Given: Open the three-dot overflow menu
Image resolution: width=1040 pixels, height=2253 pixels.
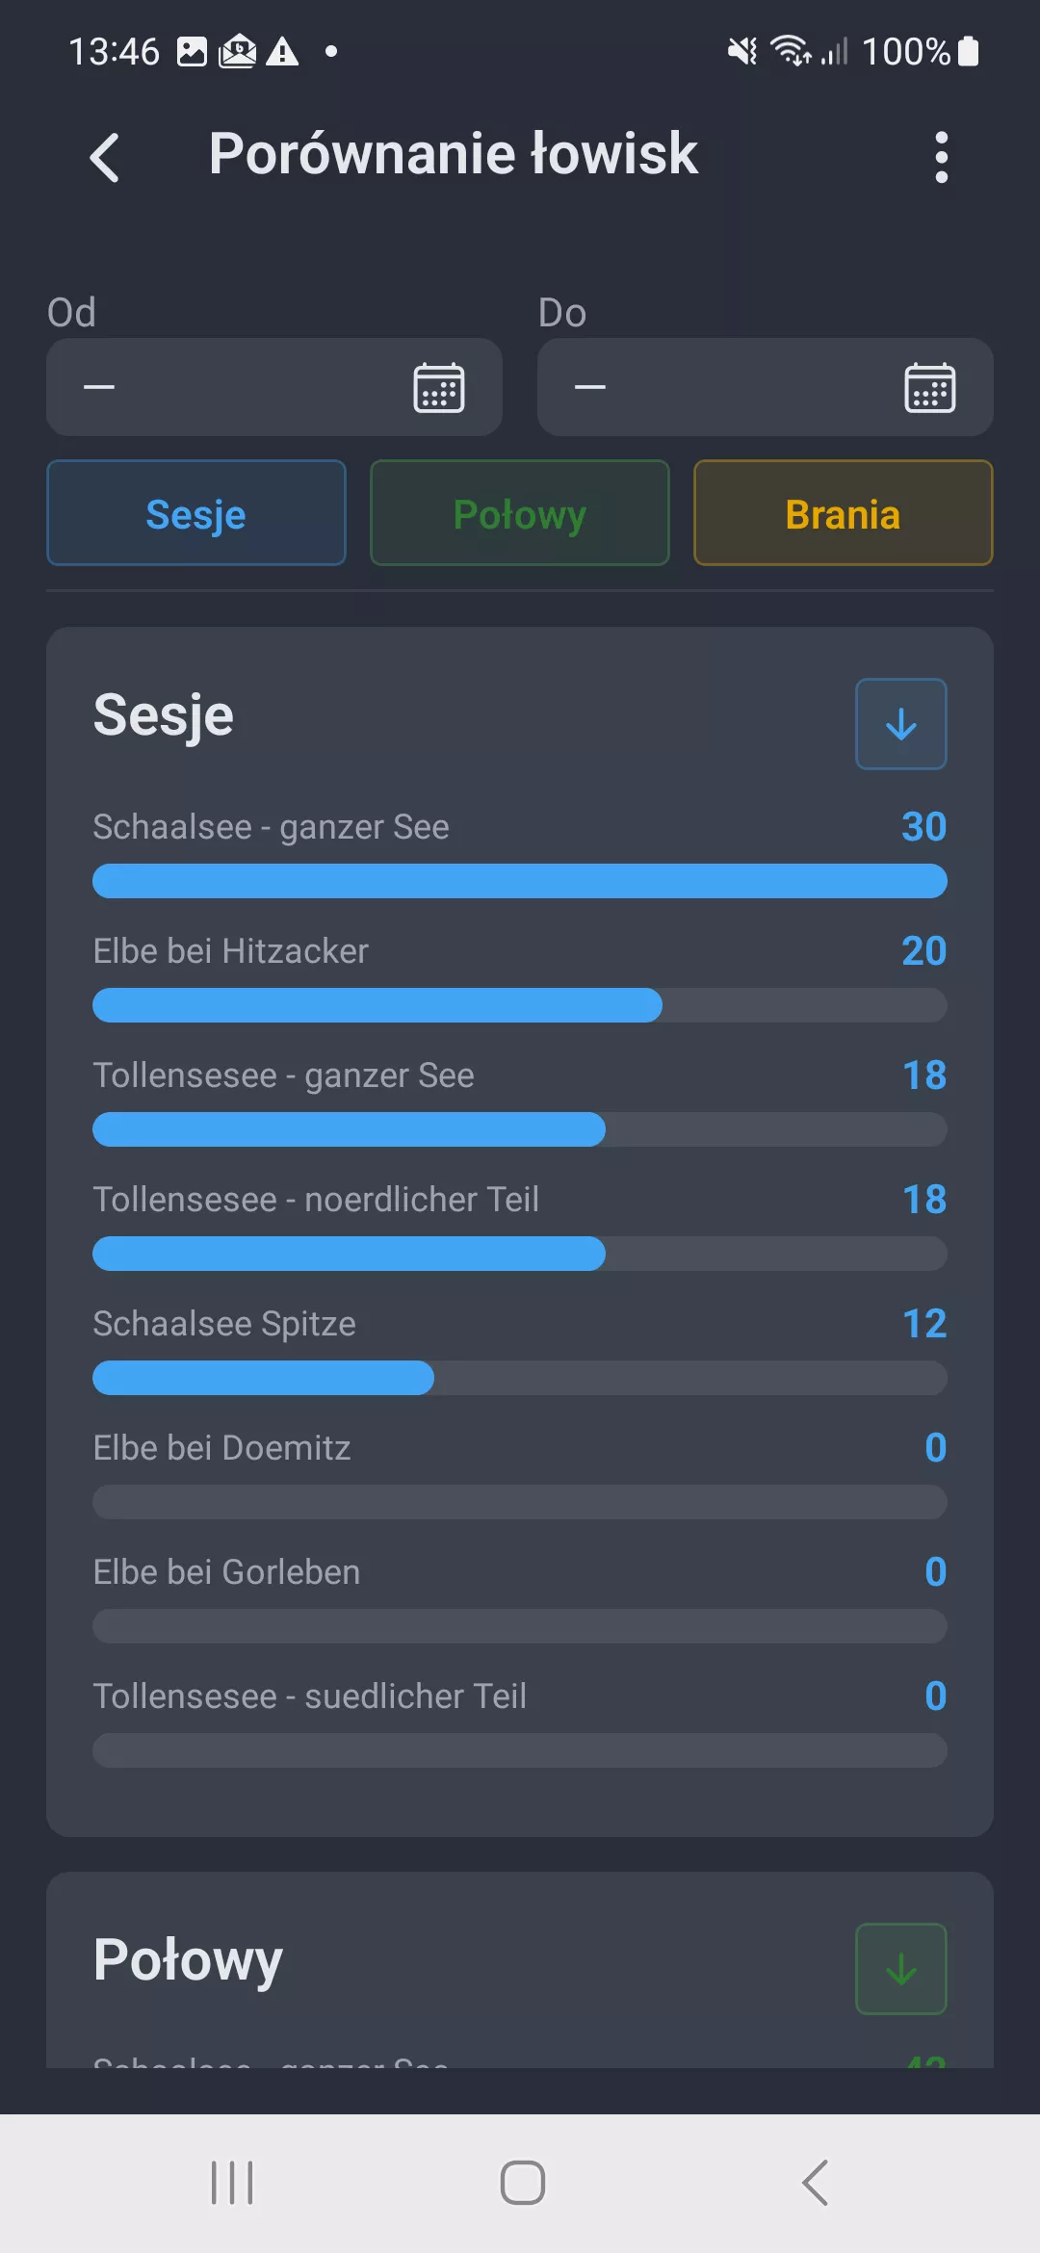Looking at the screenshot, I should [941, 157].
